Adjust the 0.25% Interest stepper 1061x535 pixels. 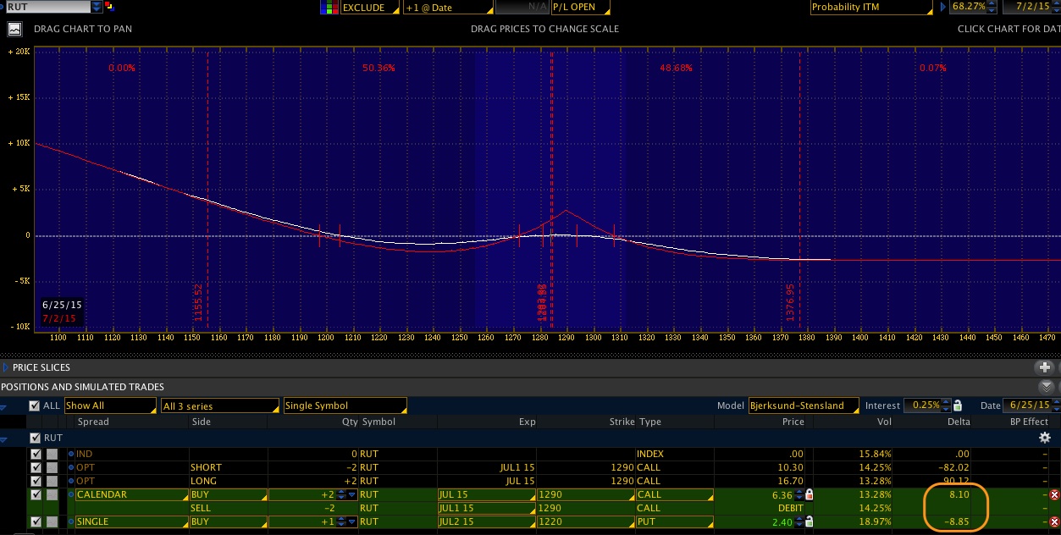(x=946, y=405)
